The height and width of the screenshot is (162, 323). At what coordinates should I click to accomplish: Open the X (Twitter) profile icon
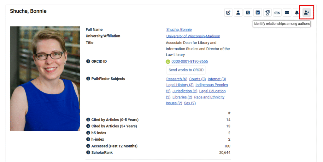click(x=248, y=13)
